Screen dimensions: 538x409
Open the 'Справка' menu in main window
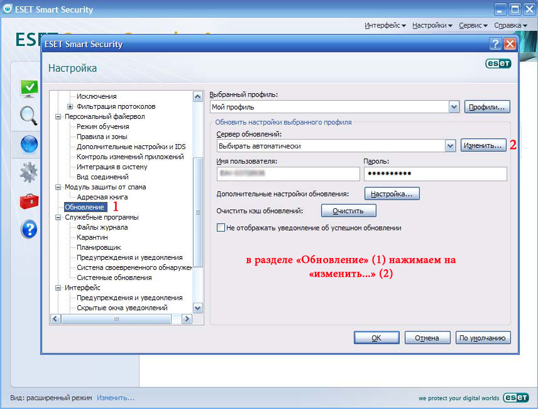pos(510,25)
